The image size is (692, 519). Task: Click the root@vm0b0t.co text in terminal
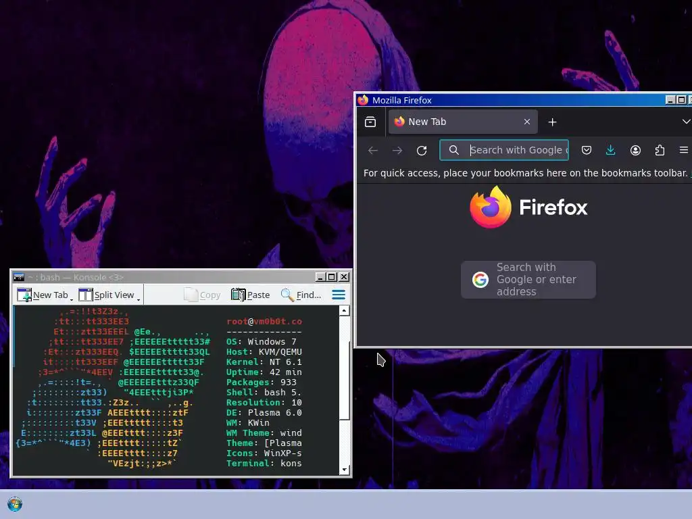[x=264, y=321]
